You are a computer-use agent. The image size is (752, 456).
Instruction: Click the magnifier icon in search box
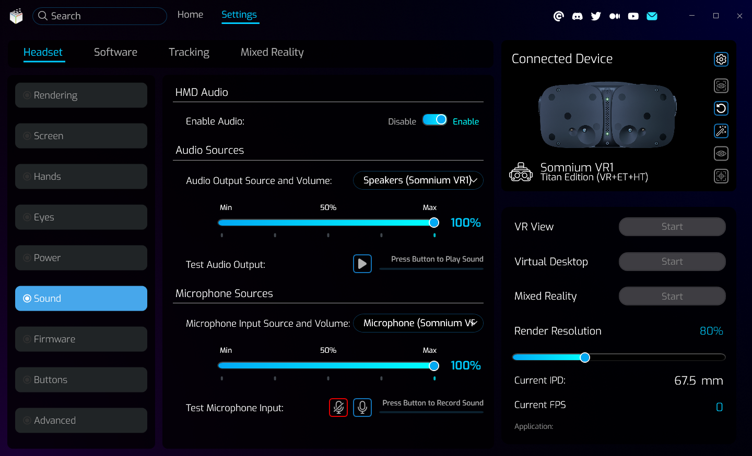(43, 16)
